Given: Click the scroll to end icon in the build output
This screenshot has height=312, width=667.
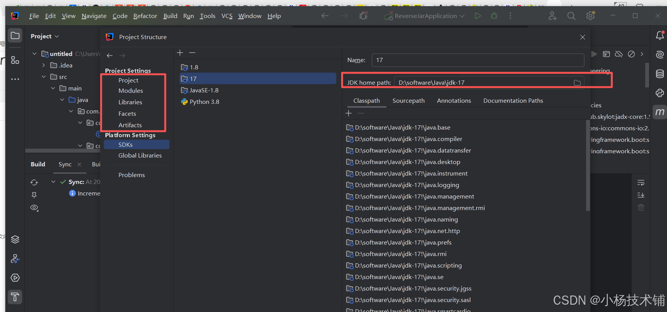Looking at the screenshot, I should click(x=641, y=195).
